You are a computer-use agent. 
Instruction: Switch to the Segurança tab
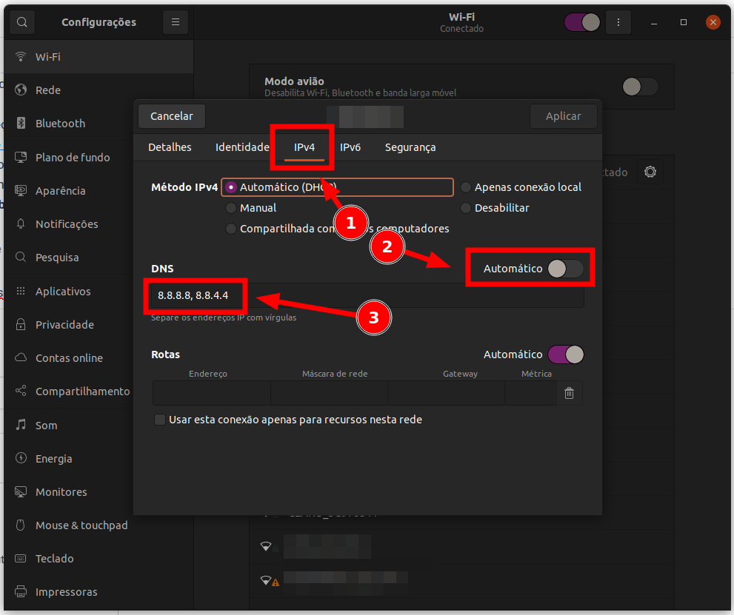410,147
